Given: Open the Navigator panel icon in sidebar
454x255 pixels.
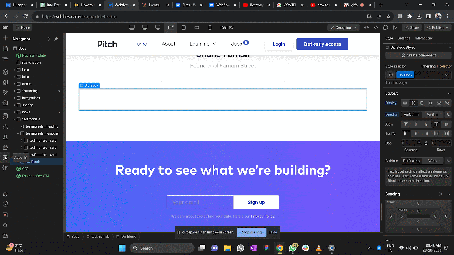Looking at the screenshot, I should click(x=5, y=59).
